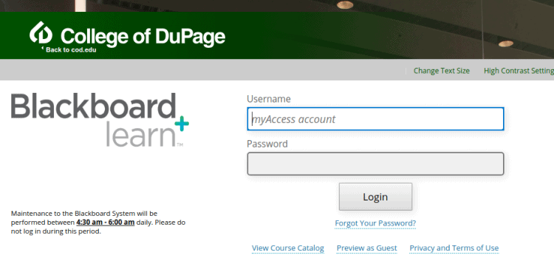
Task: Click the College of DuPage title text
Action: click(143, 36)
